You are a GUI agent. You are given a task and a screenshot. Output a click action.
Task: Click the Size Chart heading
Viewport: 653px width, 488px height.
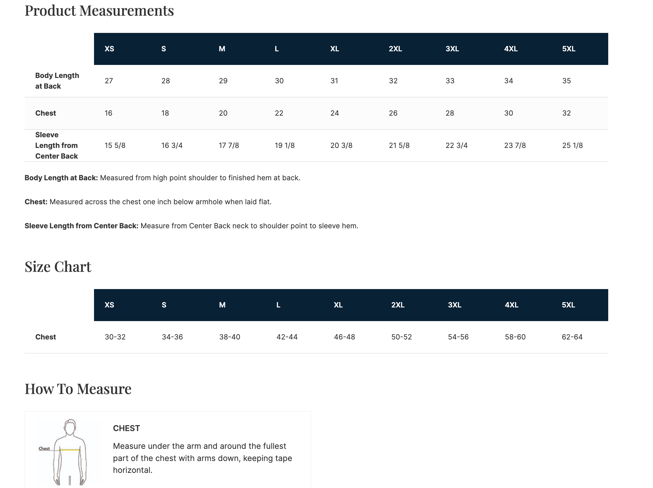pyautogui.click(x=58, y=267)
